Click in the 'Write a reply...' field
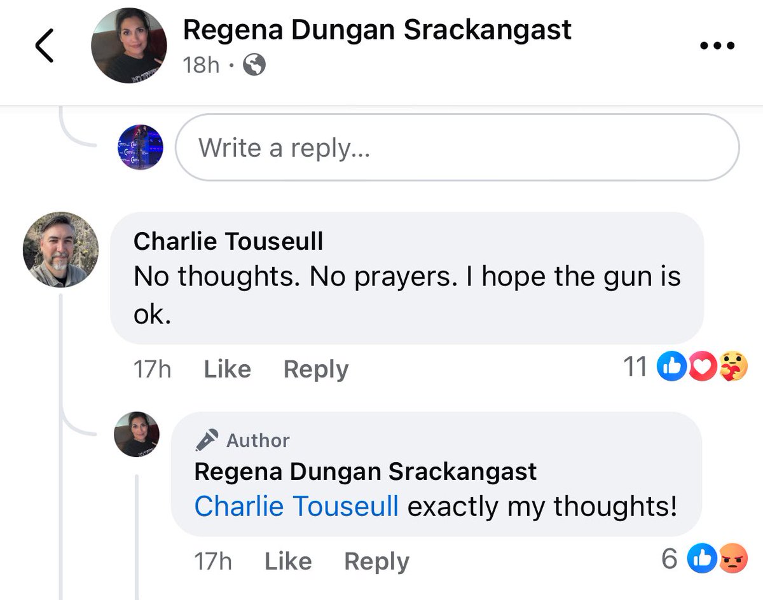This screenshot has height=600, width=763. tap(457, 147)
